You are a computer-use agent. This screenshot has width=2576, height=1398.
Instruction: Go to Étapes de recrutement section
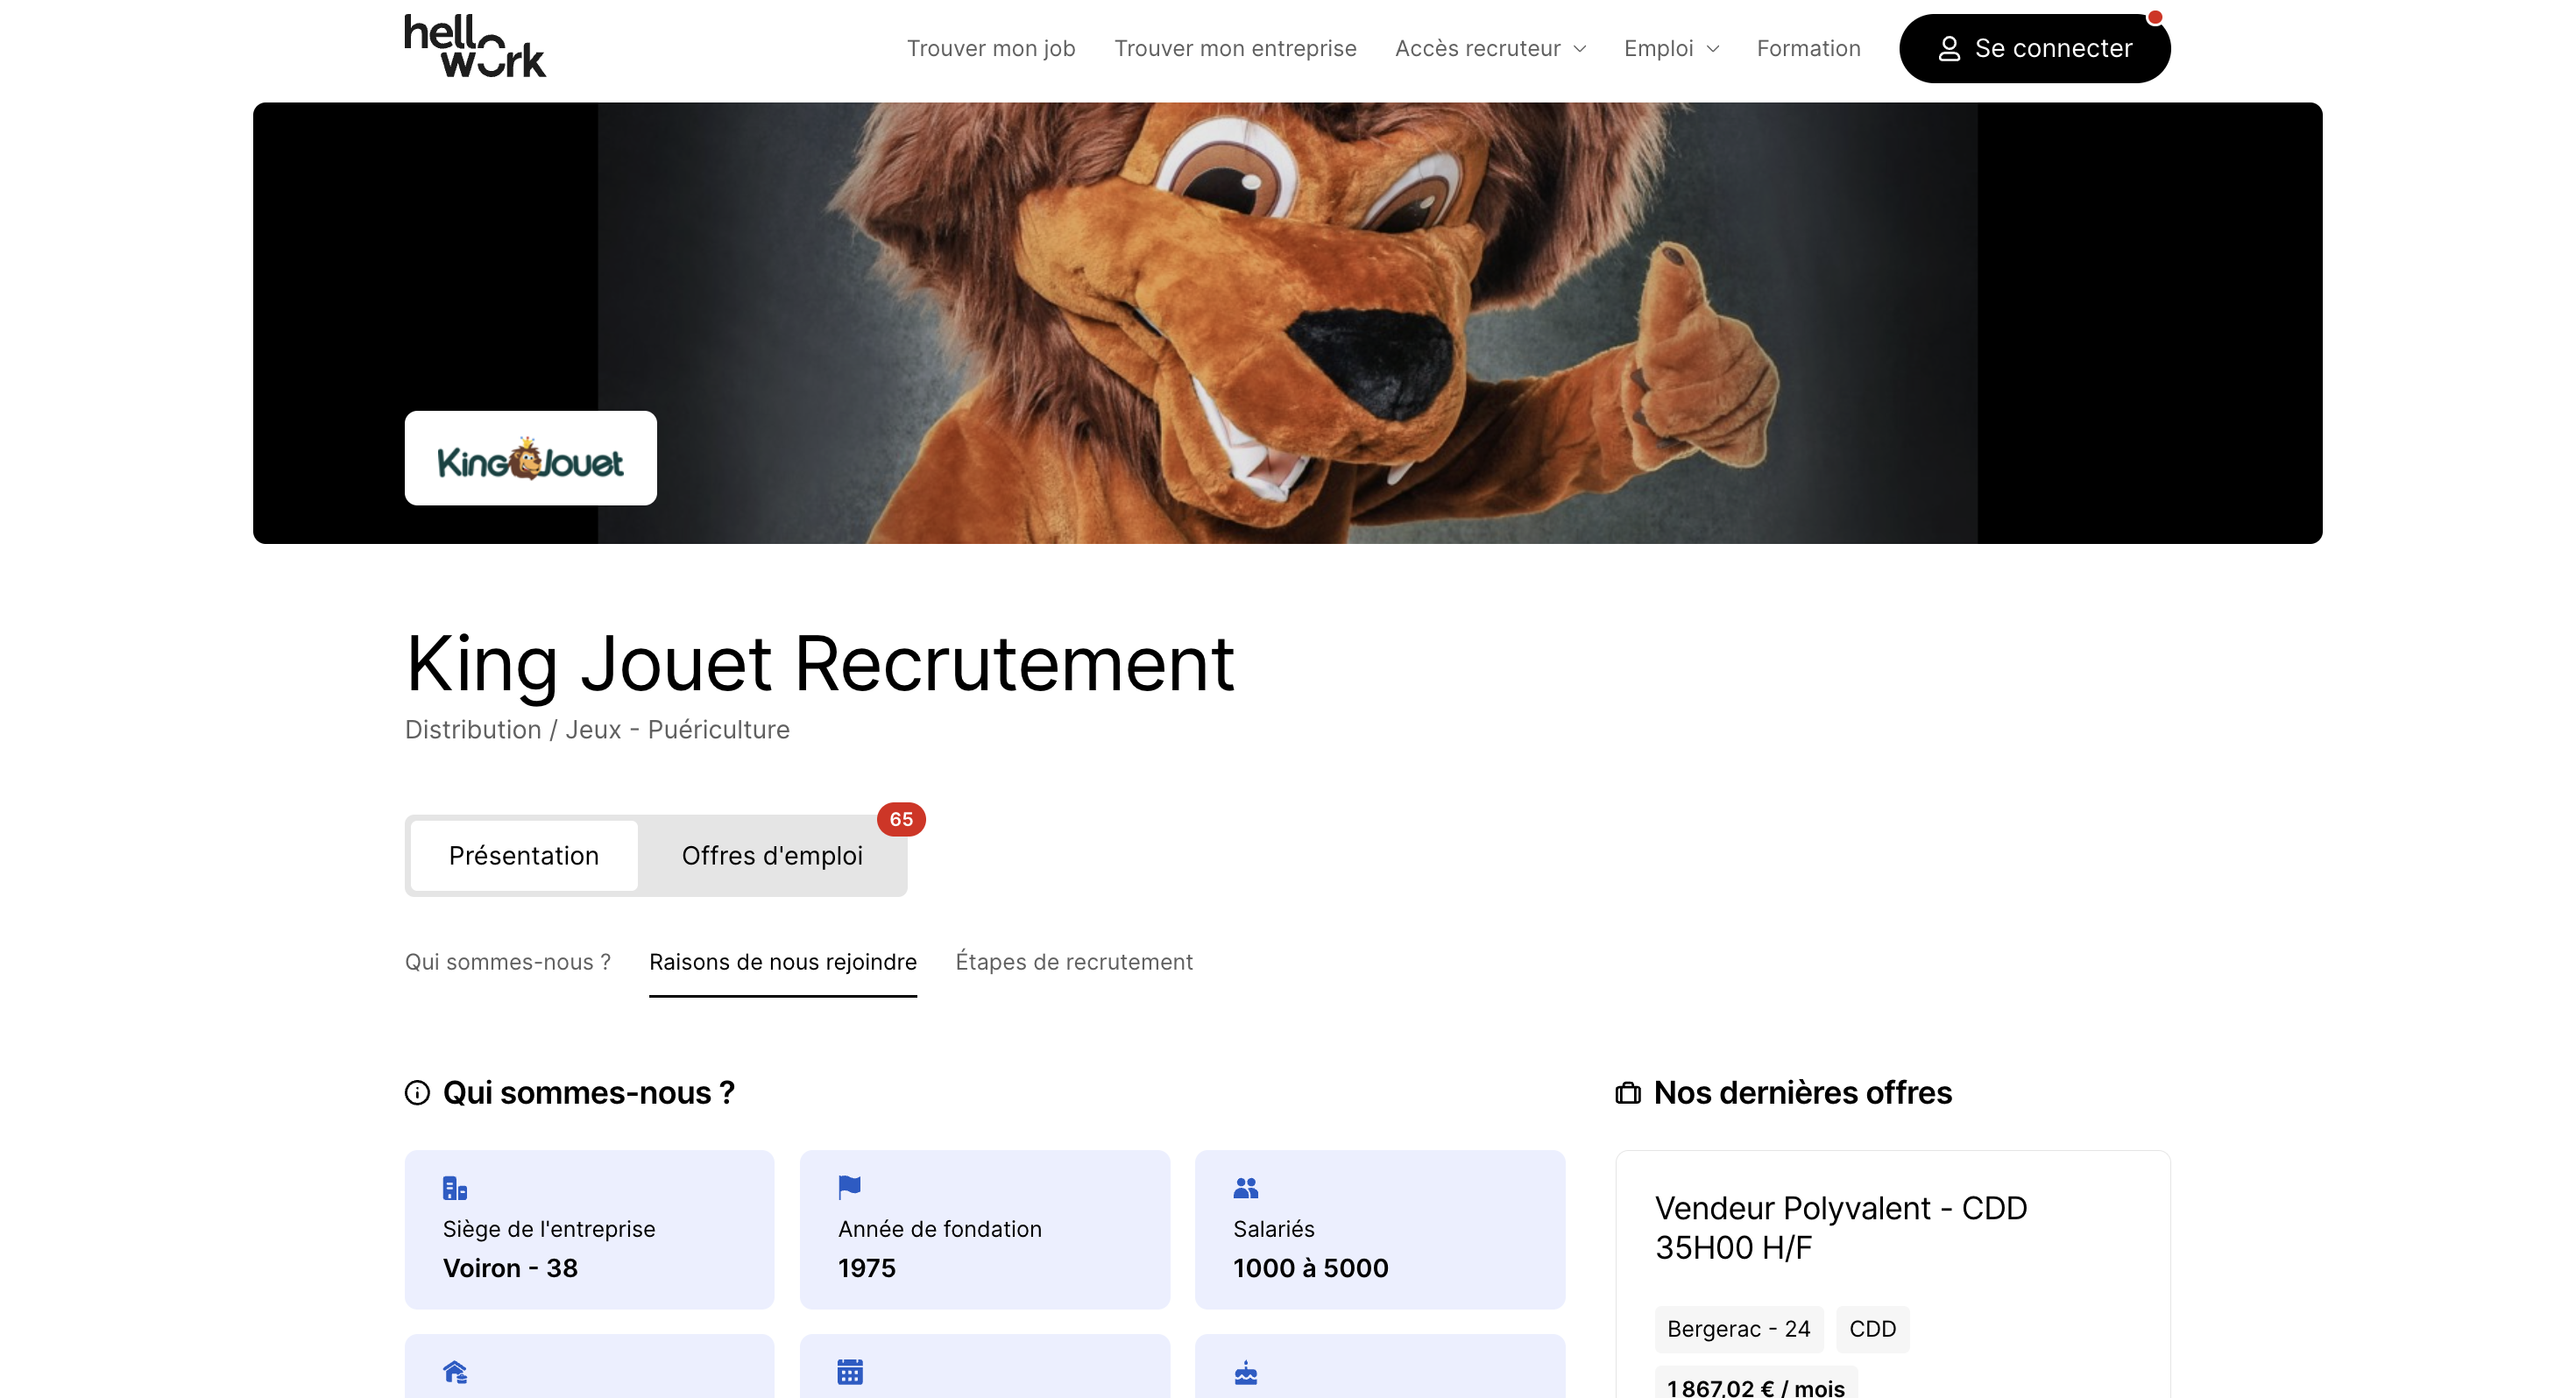pos(1074,962)
